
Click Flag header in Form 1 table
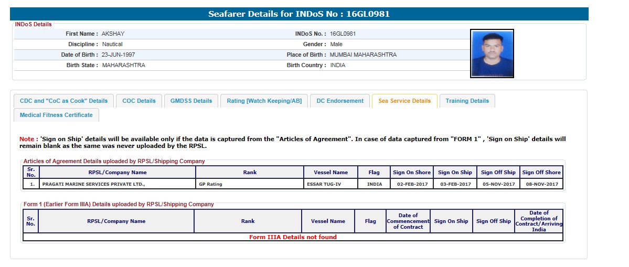point(371,221)
